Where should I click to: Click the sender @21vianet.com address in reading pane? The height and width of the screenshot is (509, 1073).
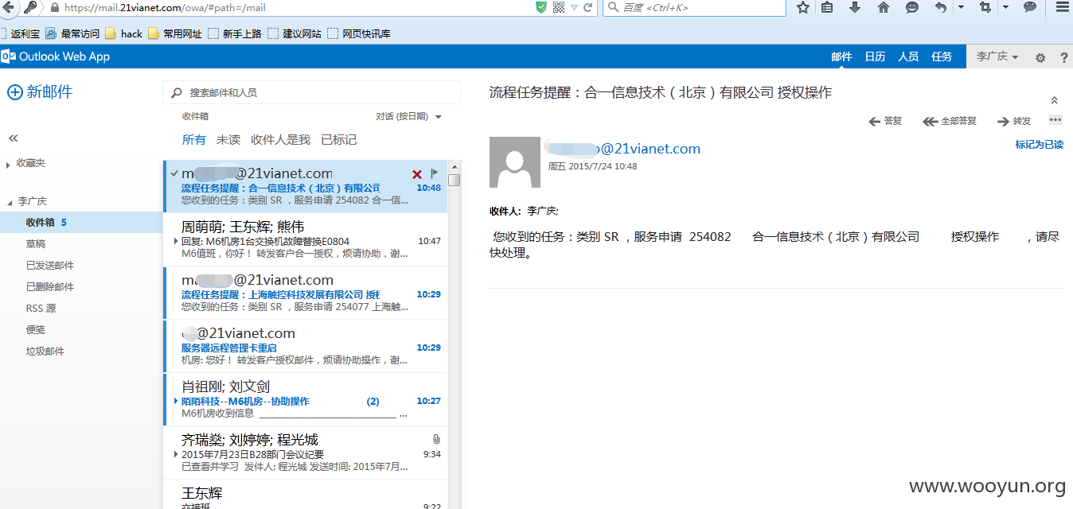click(x=624, y=149)
